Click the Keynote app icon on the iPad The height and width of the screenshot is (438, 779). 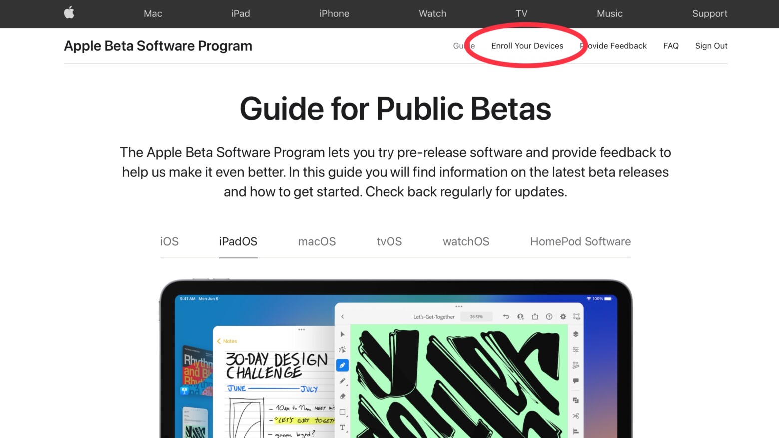[185, 392]
